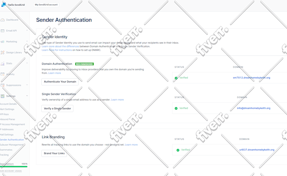Collapse the Settings menu chevron
Image resolution: width=287 pixels, height=176 pixels.
27,96
